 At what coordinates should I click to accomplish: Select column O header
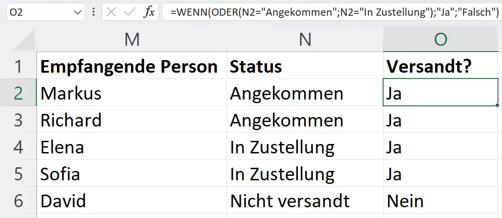(441, 40)
